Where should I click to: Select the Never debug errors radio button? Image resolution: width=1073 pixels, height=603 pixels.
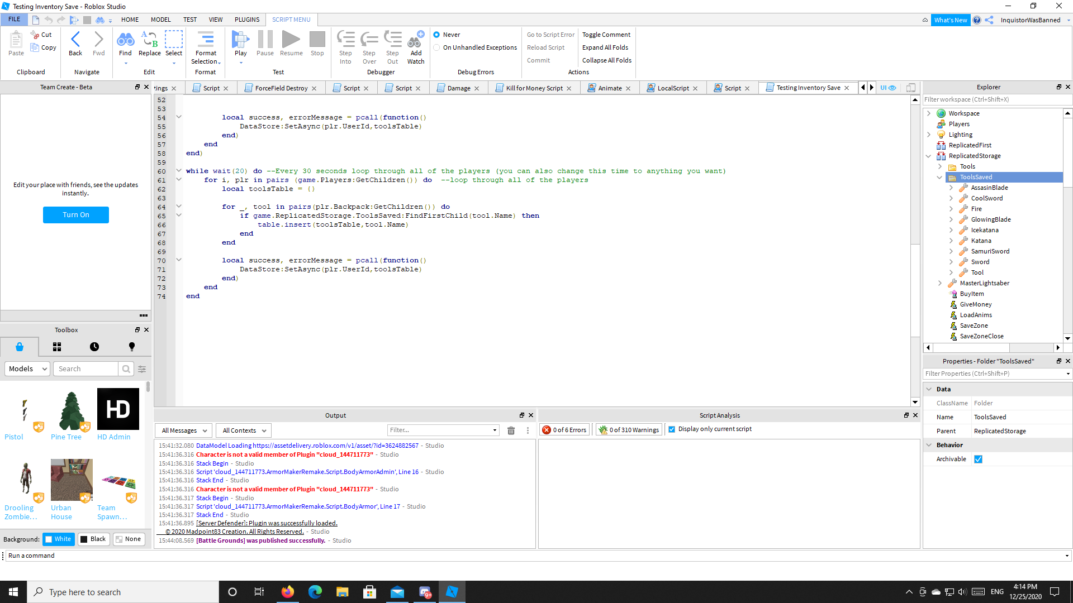437,34
